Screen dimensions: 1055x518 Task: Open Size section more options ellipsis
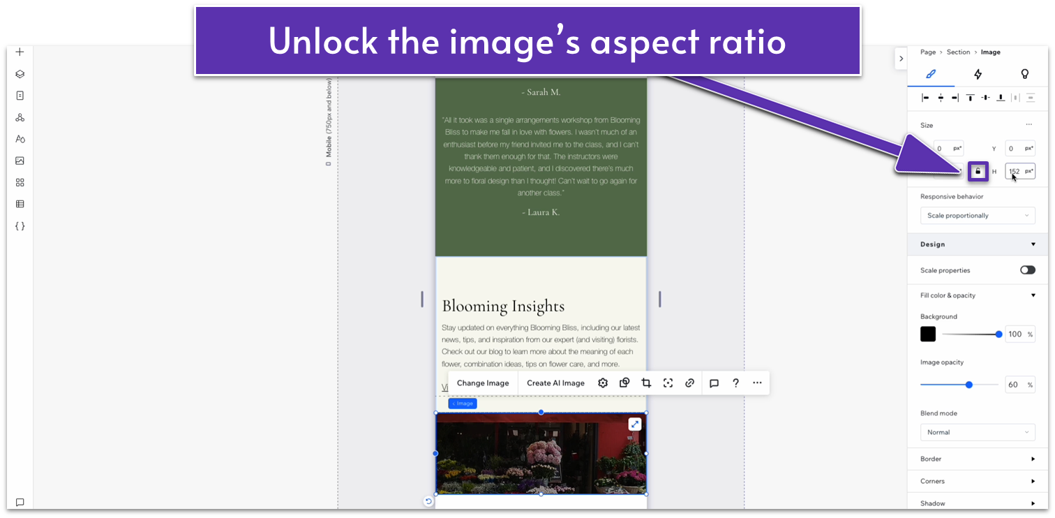point(1028,125)
